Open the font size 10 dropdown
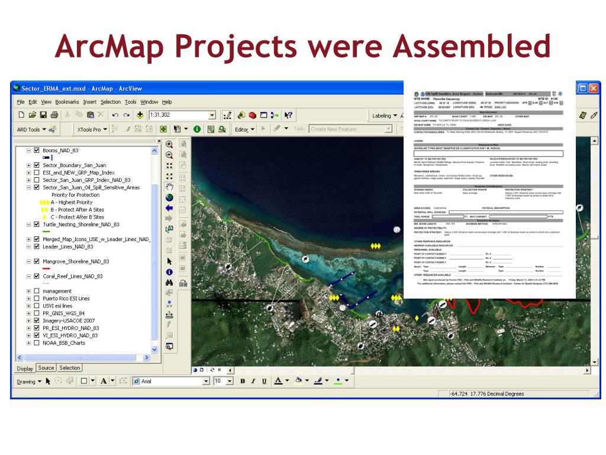 230,382
